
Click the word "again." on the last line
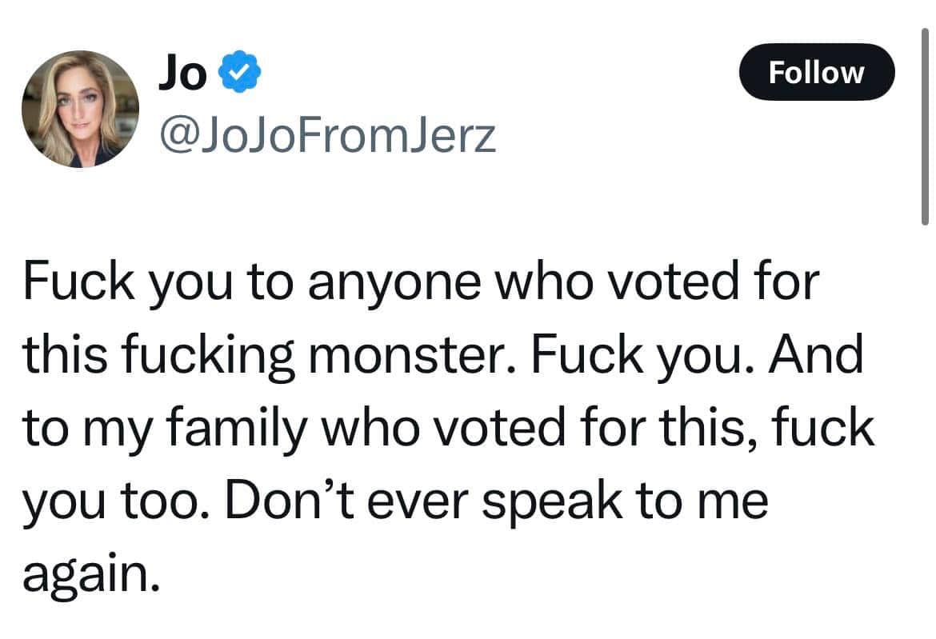pos(86,573)
